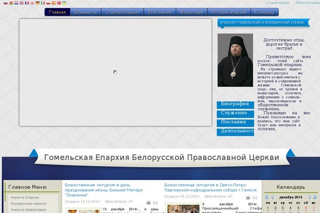Click the Служение button
Screen dimensions: 320x213
[235, 114]
